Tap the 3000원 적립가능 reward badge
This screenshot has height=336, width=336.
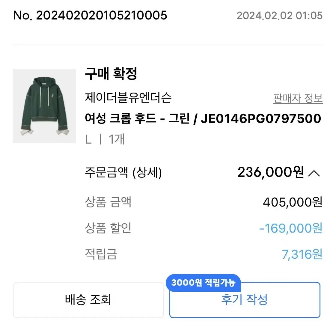click(203, 282)
